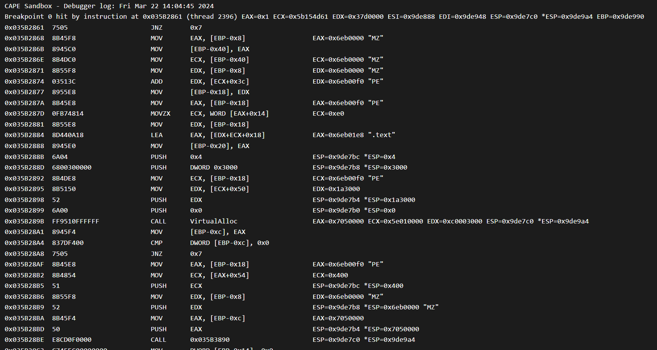
Task: Click the call target 0x035B3890
Action: (x=209, y=339)
